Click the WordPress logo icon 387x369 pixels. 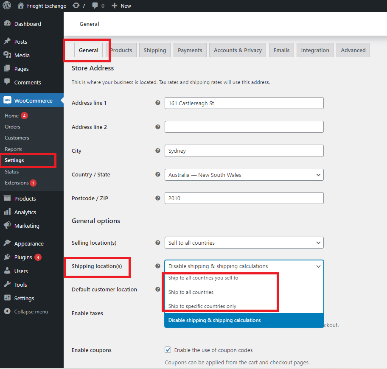click(x=7, y=6)
